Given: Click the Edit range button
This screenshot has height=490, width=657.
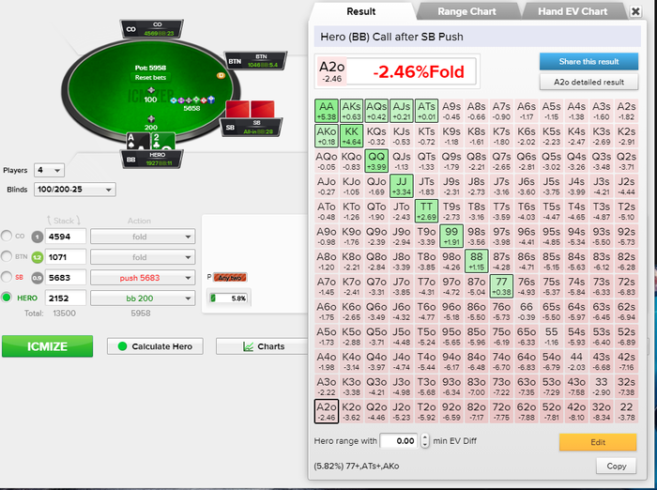Looking at the screenshot, I should (x=598, y=442).
